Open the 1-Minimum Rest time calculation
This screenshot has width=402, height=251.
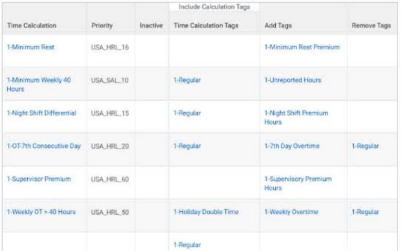pos(31,47)
